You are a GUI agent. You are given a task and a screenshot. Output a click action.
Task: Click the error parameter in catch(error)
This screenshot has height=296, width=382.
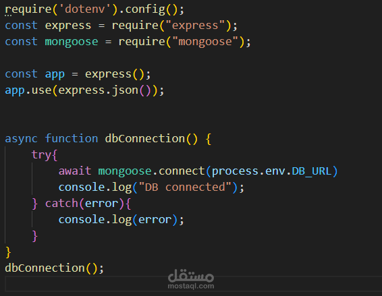click(101, 204)
